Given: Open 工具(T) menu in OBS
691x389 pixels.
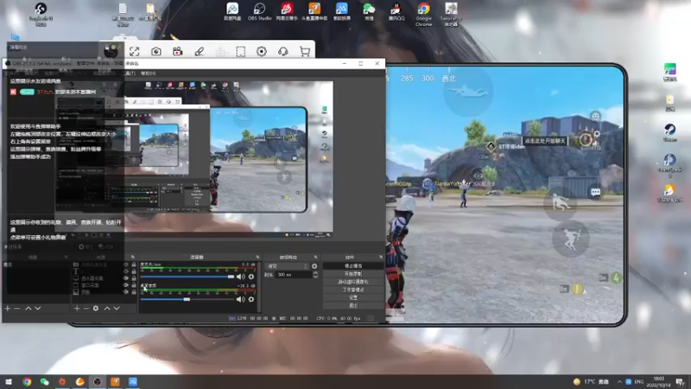Looking at the screenshot, I should coord(130,73).
